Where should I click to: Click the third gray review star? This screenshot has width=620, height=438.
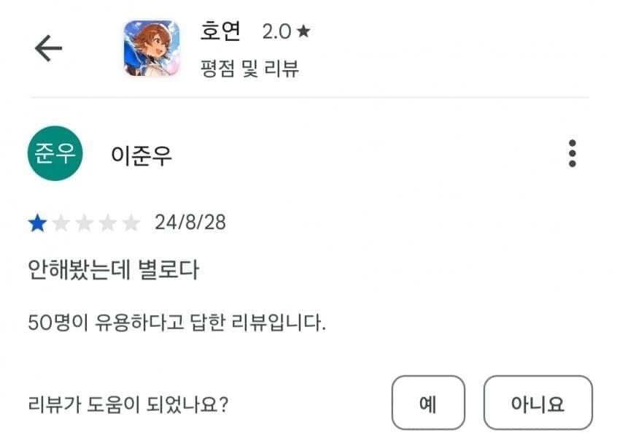(x=84, y=223)
